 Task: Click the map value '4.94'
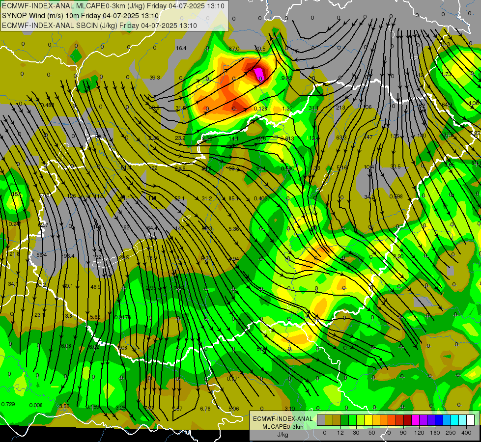[234, 259]
